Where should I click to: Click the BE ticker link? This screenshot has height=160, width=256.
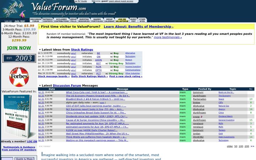coord(98,53)
